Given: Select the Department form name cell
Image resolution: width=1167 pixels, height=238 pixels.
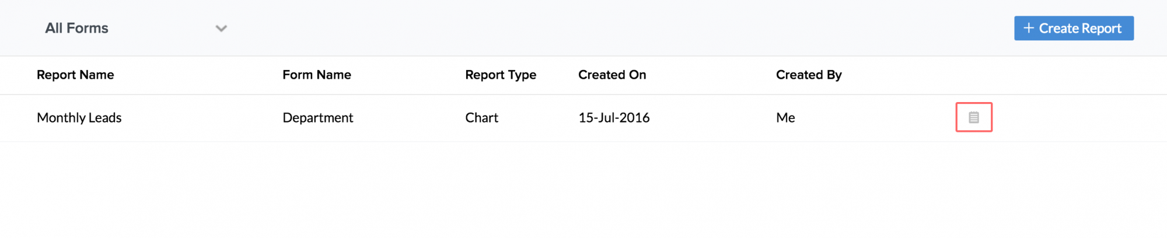Looking at the screenshot, I should (x=318, y=118).
